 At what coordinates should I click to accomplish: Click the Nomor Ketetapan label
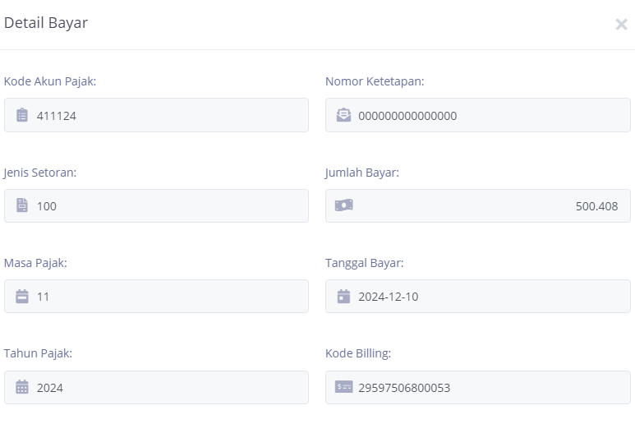[x=375, y=81]
